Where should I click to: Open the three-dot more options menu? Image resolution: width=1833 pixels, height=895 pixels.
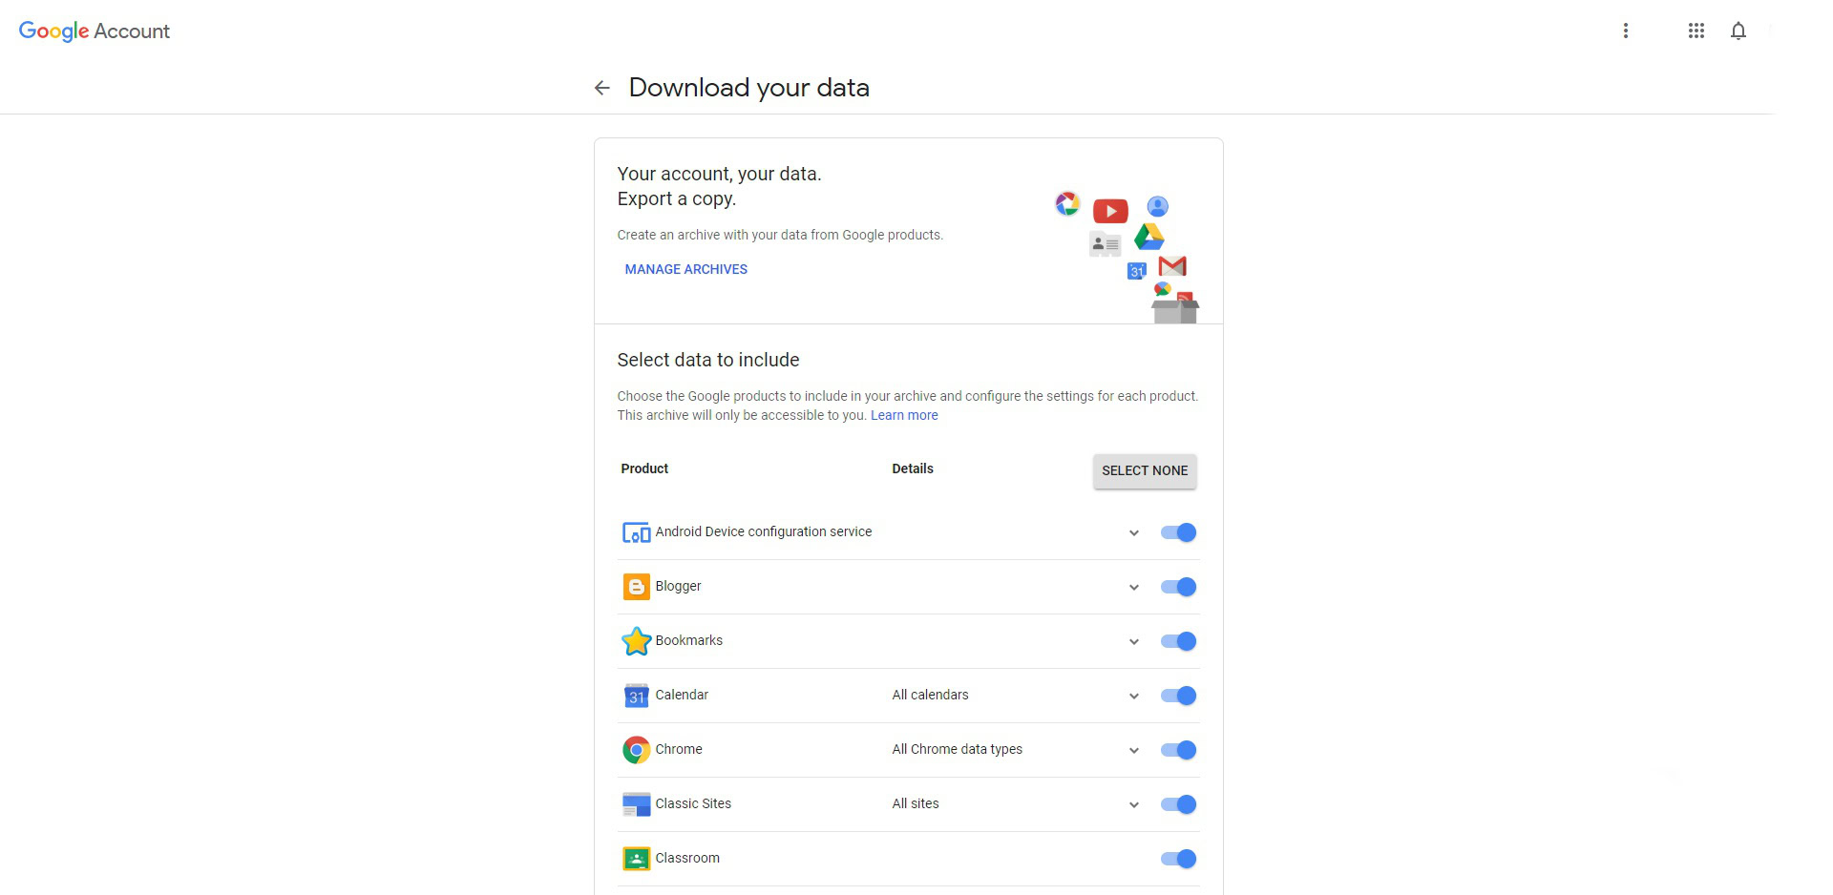click(x=1625, y=31)
